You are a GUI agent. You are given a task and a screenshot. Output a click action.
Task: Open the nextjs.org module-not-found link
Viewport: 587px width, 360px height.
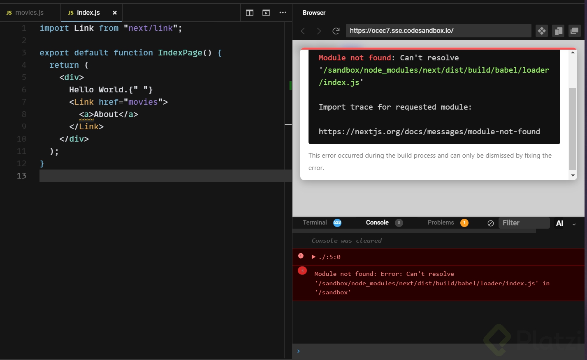[429, 132]
